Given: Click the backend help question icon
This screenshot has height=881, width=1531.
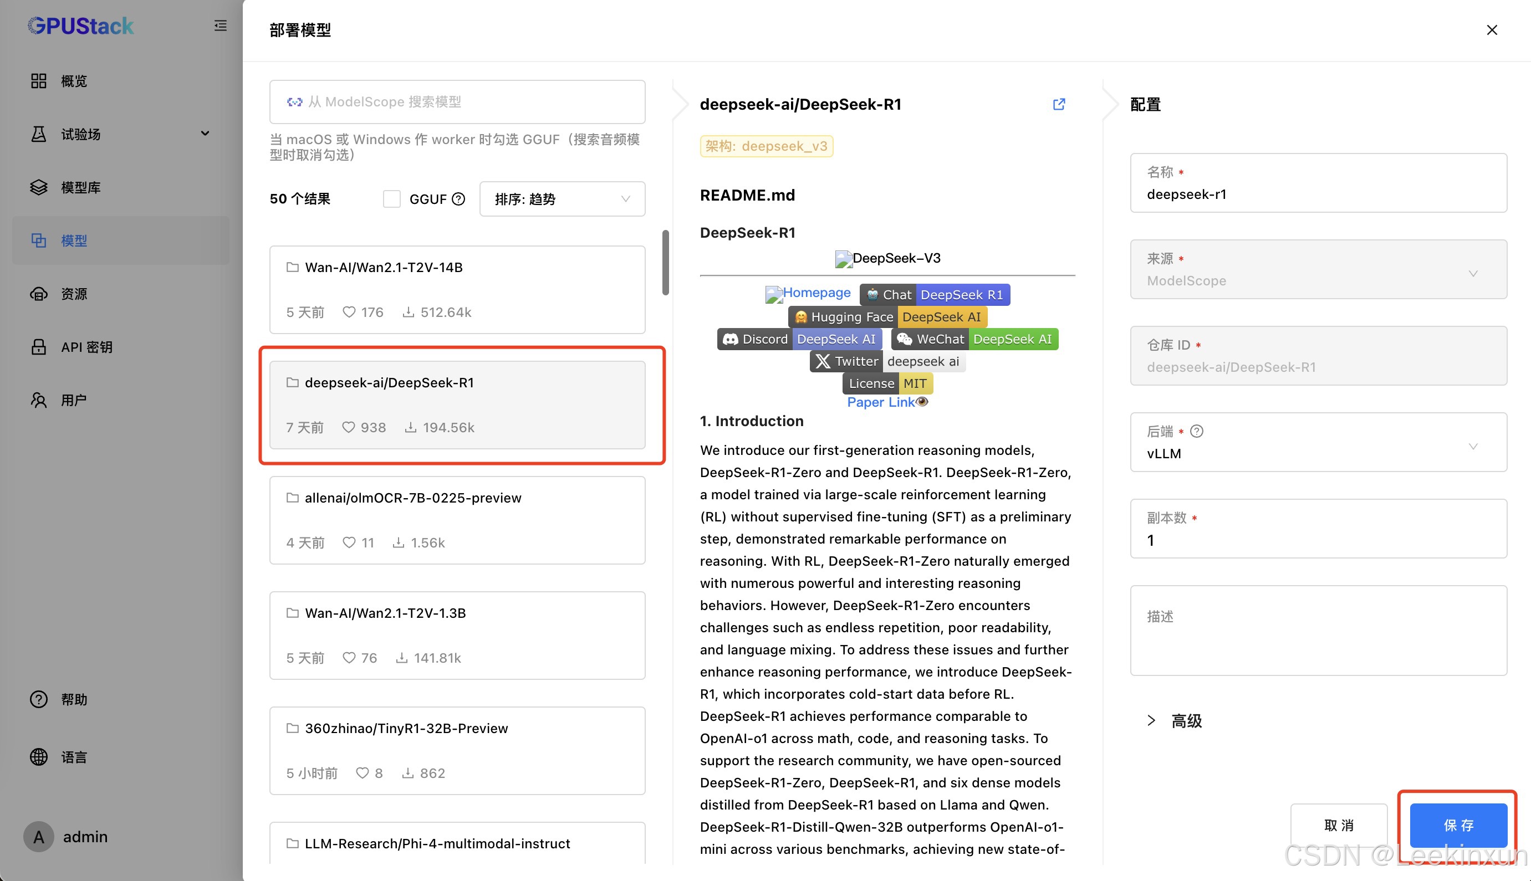Looking at the screenshot, I should coord(1196,432).
